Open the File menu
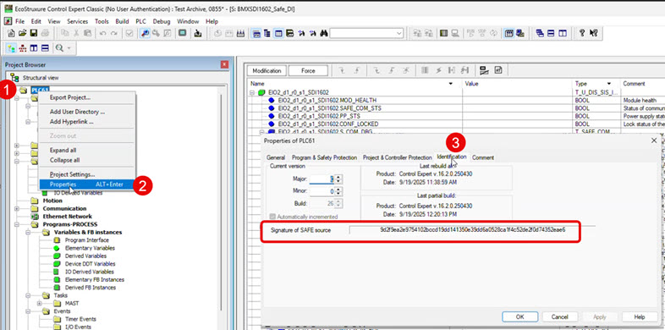The width and height of the screenshot is (665, 330). pyautogui.click(x=20, y=21)
